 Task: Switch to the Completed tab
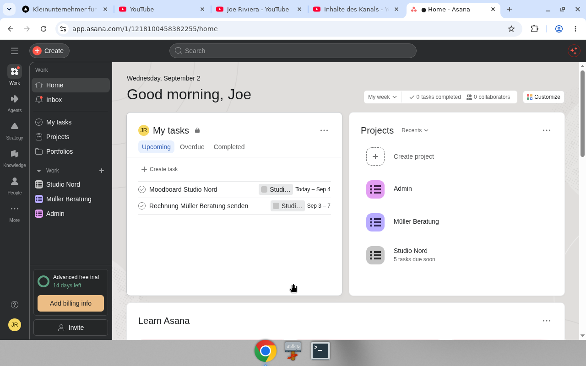click(x=229, y=147)
